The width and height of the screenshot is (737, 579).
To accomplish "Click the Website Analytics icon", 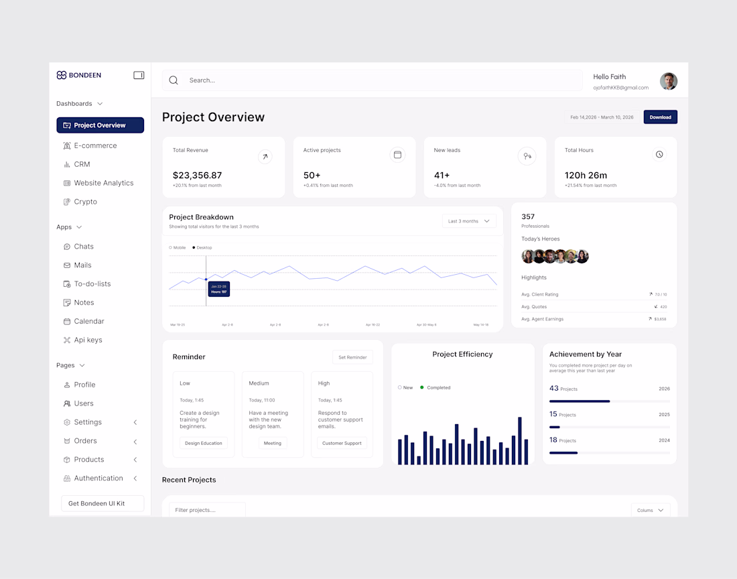I will [67, 184].
